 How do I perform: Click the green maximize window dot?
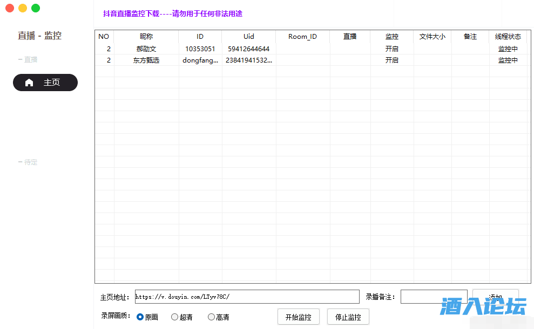[x=36, y=8]
